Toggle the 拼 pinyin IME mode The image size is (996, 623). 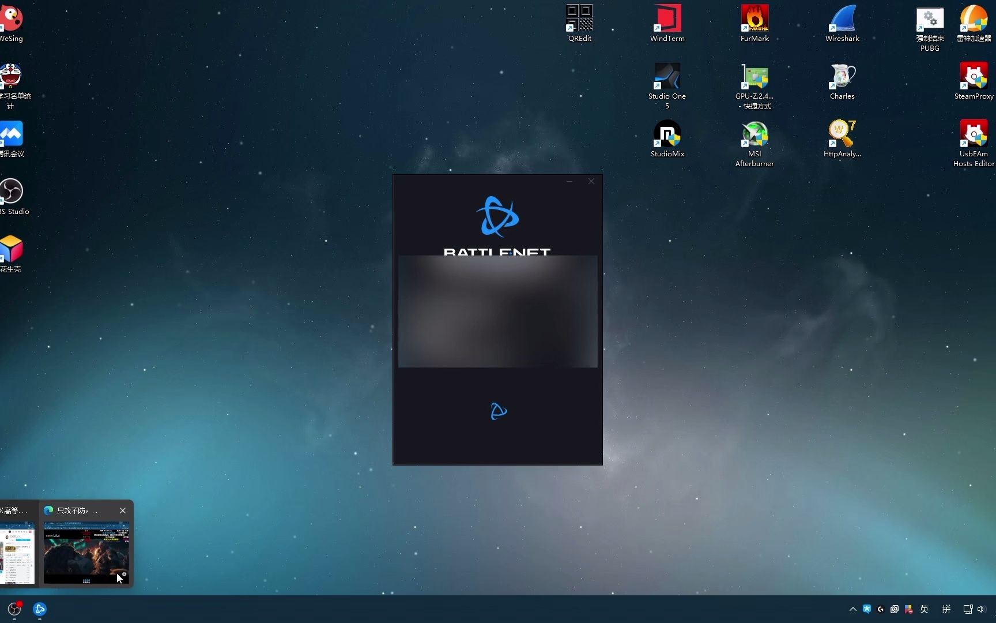[x=946, y=609]
